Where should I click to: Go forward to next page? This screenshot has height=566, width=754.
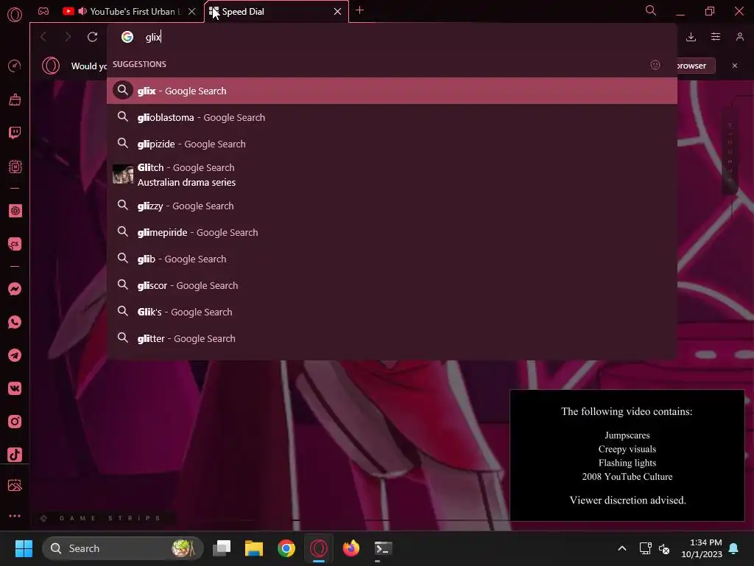pos(68,37)
